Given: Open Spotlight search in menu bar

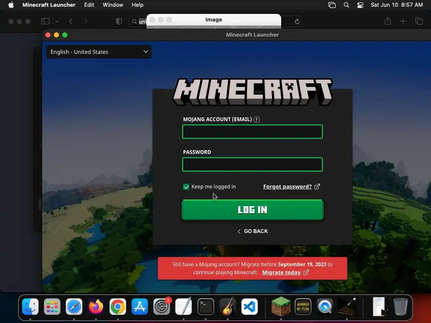Looking at the screenshot, I should pyautogui.click(x=346, y=5).
